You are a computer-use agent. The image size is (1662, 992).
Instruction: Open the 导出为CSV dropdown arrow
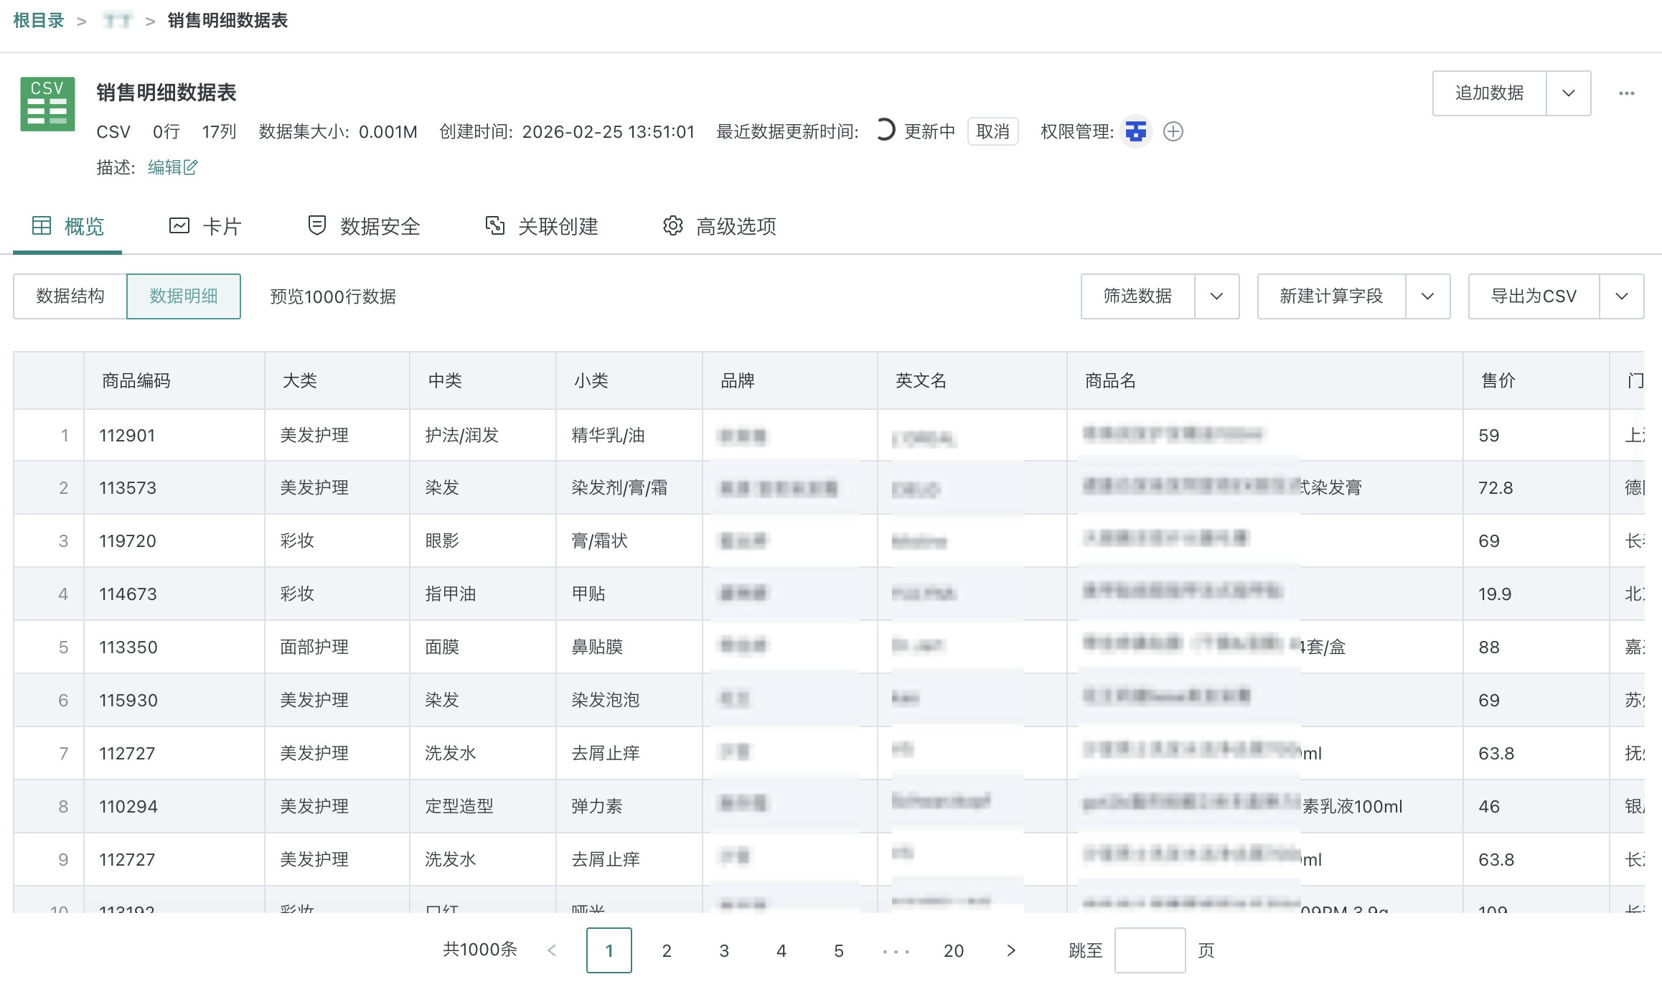[1621, 296]
